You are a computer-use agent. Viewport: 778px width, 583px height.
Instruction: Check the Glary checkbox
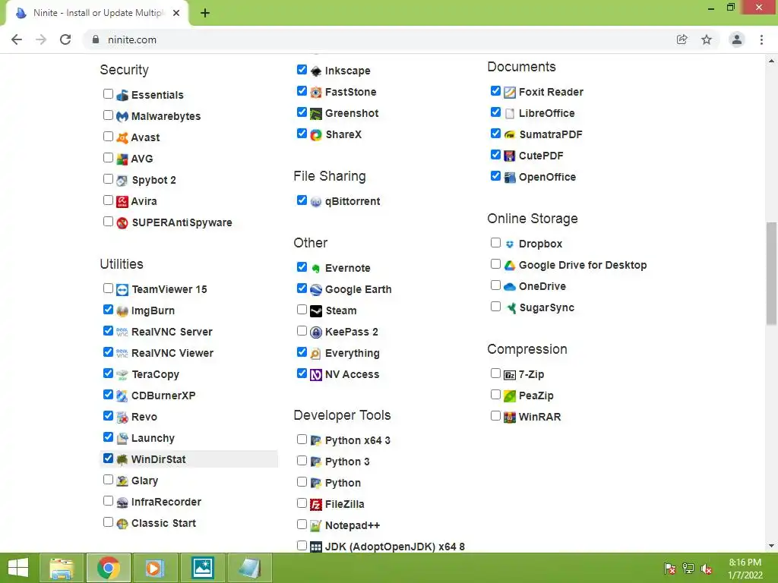point(108,480)
